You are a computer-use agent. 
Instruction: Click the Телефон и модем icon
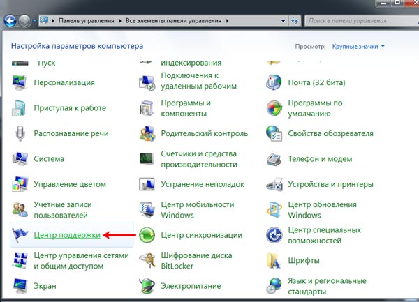(274, 159)
